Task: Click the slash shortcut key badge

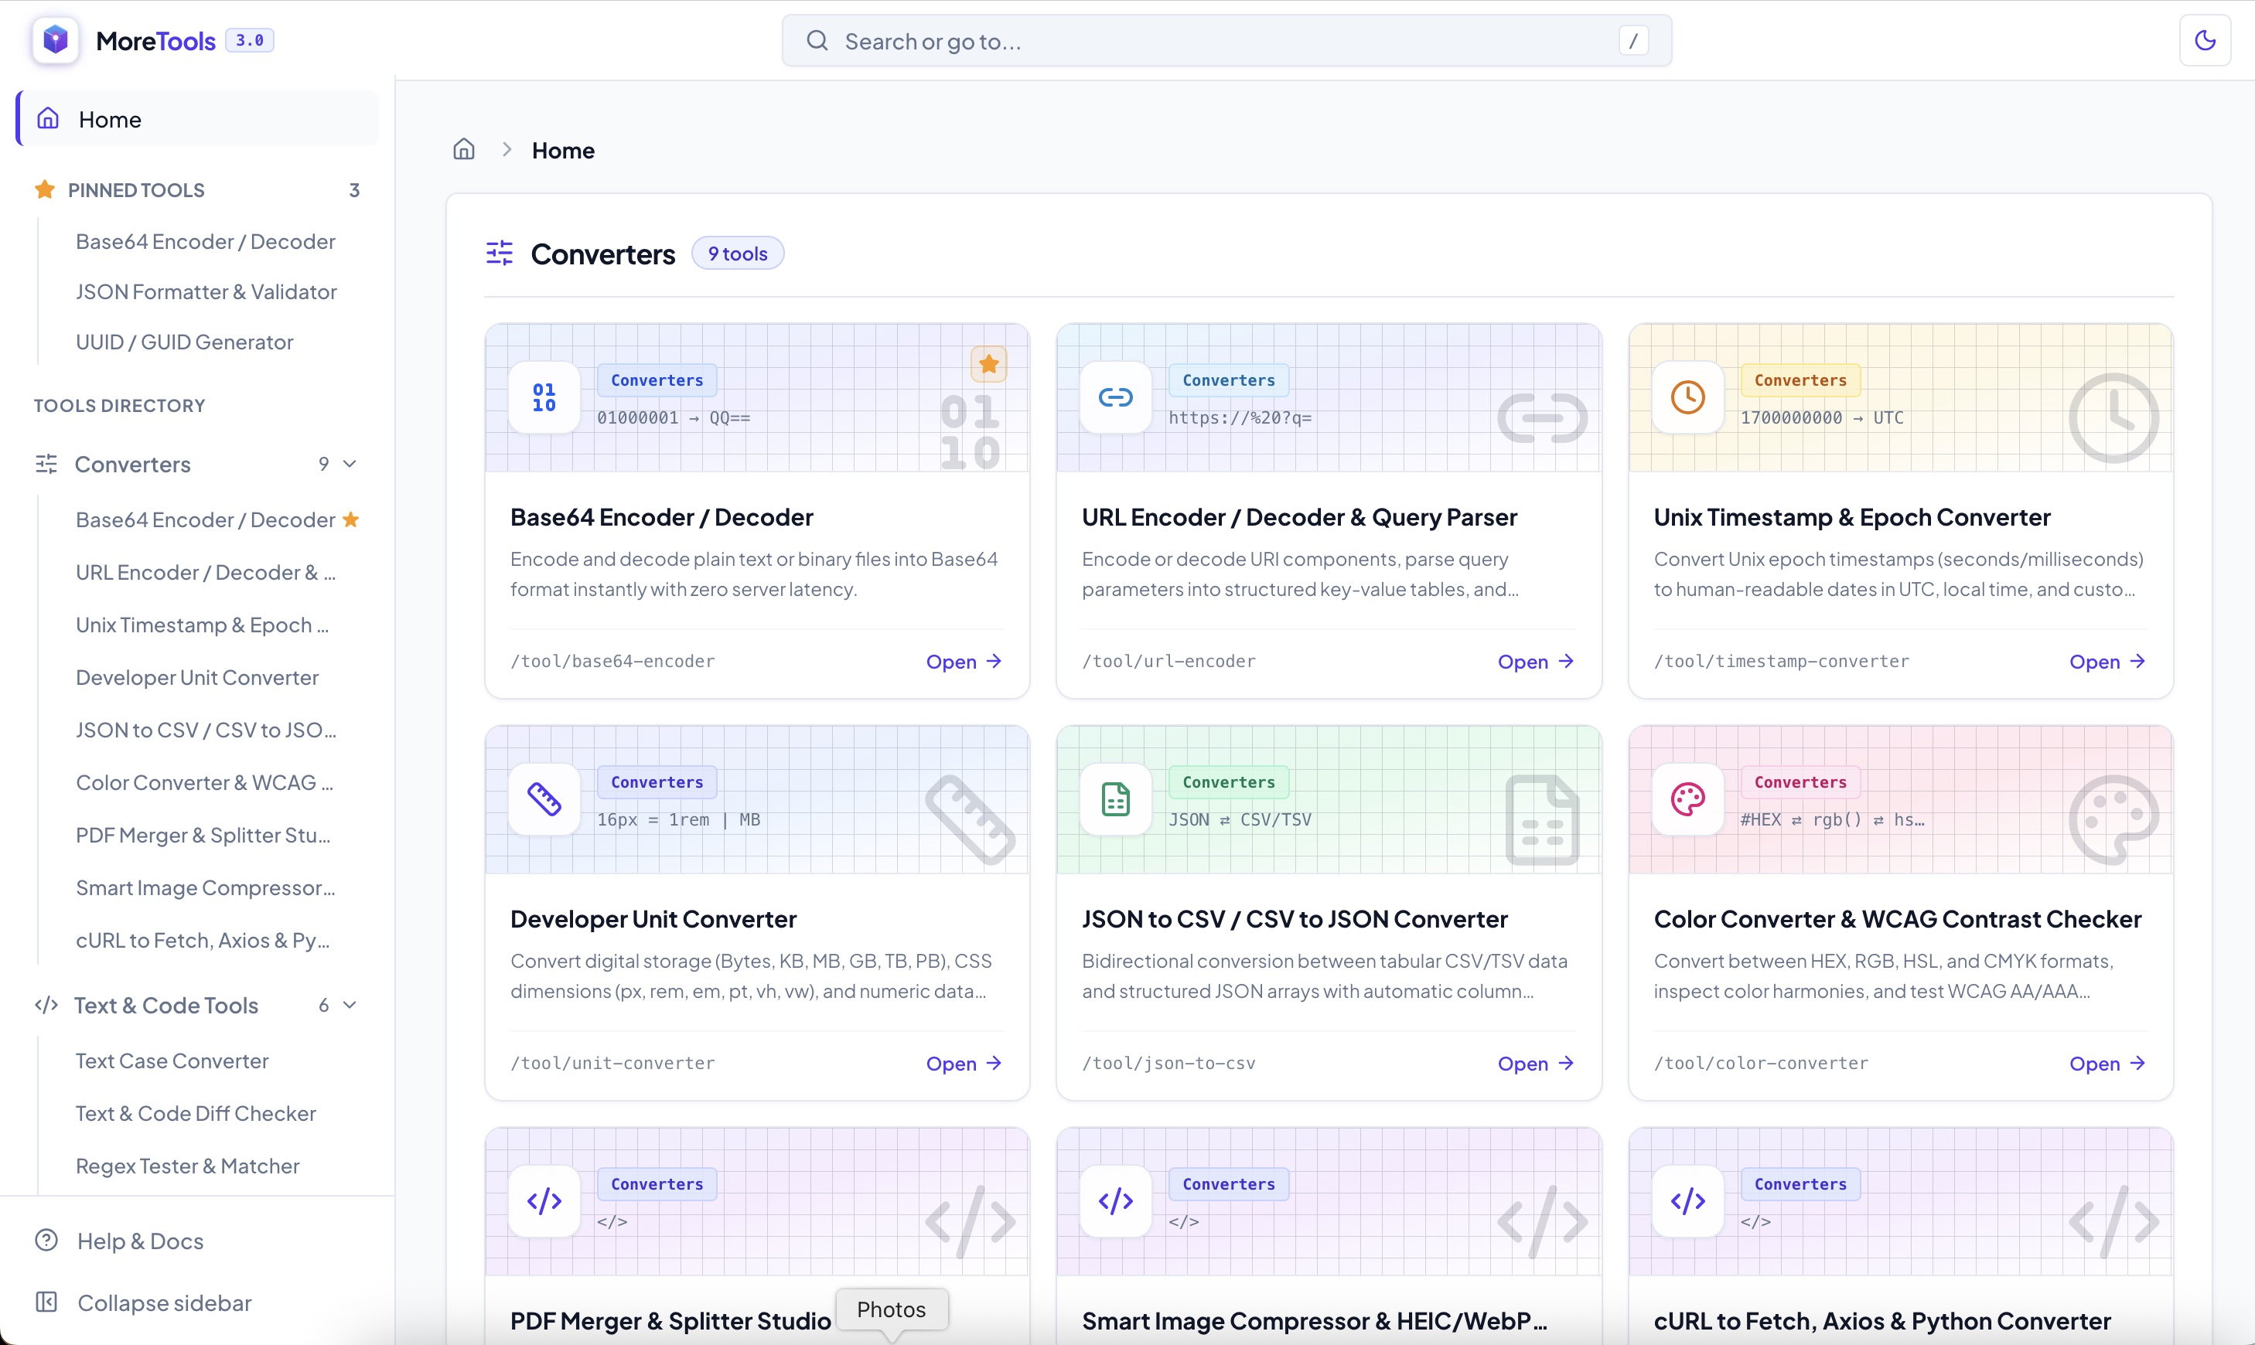Action: coord(1633,41)
